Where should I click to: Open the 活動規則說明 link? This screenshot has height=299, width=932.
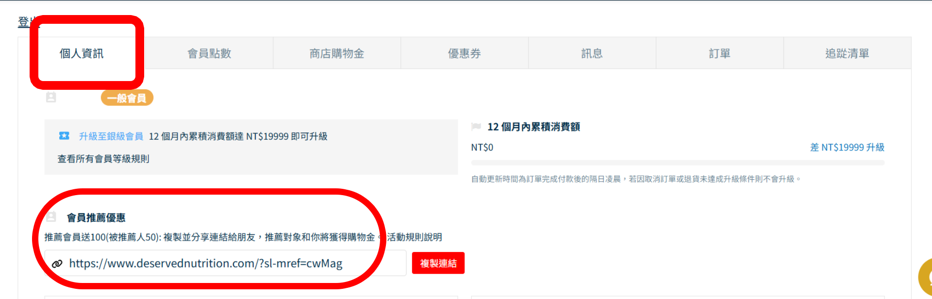(x=415, y=237)
